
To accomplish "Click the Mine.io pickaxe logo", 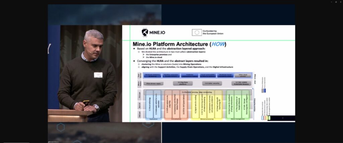I will click(145, 32).
